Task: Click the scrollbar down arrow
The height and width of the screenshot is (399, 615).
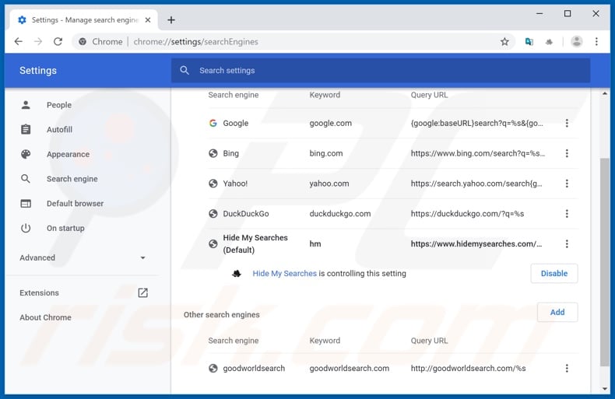Action: 605,389
